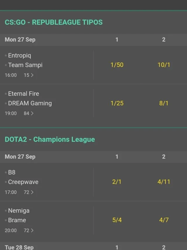Image resolution: width=187 pixels, height=250 pixels.
Task: Expand 84 markets for Eternal Fire match
Action: click(29, 113)
